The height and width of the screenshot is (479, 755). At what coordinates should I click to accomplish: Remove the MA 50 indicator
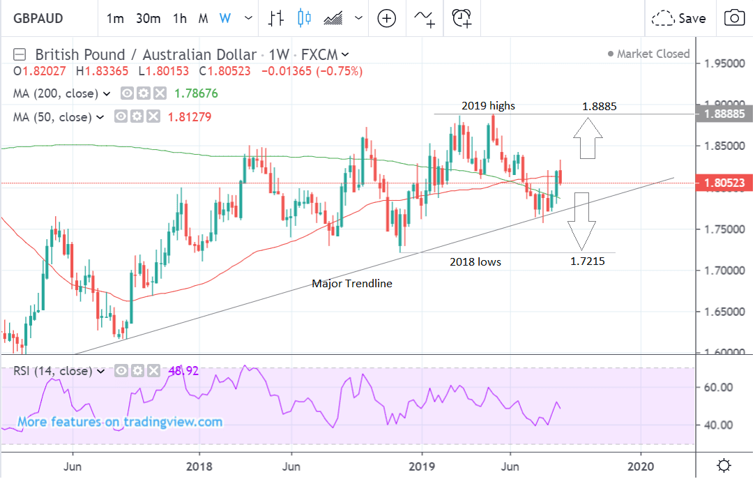click(154, 117)
